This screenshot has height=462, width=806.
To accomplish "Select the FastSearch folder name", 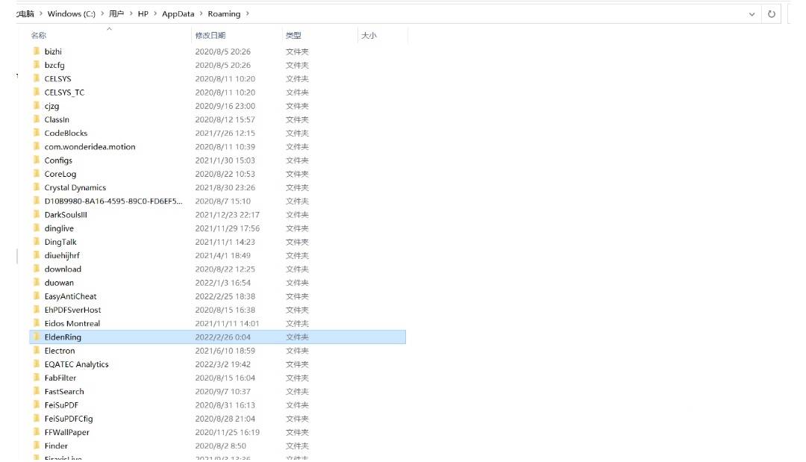I will (x=64, y=392).
